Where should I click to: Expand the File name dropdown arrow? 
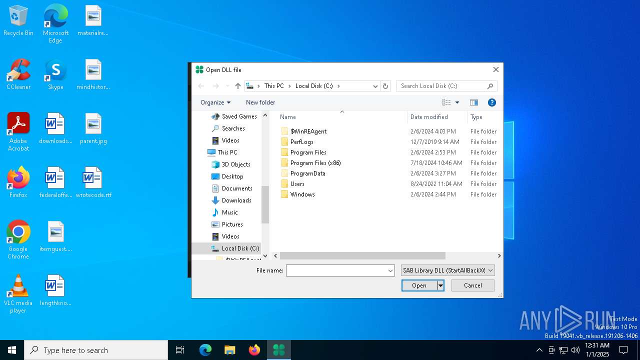pyautogui.click(x=390, y=270)
